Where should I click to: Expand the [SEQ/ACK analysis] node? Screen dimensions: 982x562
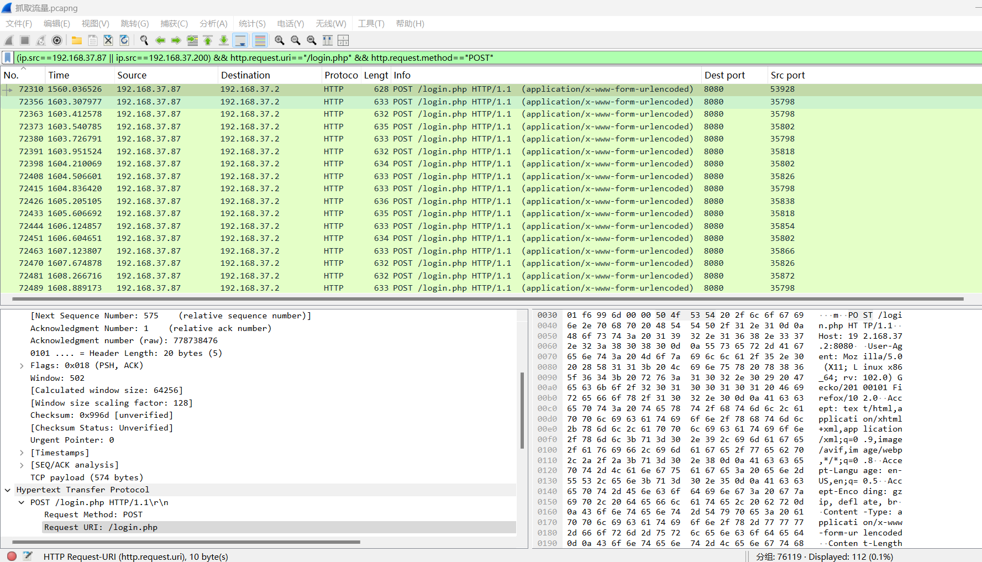tap(22, 465)
